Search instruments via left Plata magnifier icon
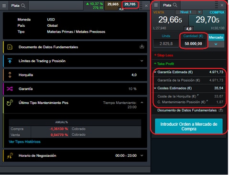This screenshot has width=229, height=175. point(23,6)
